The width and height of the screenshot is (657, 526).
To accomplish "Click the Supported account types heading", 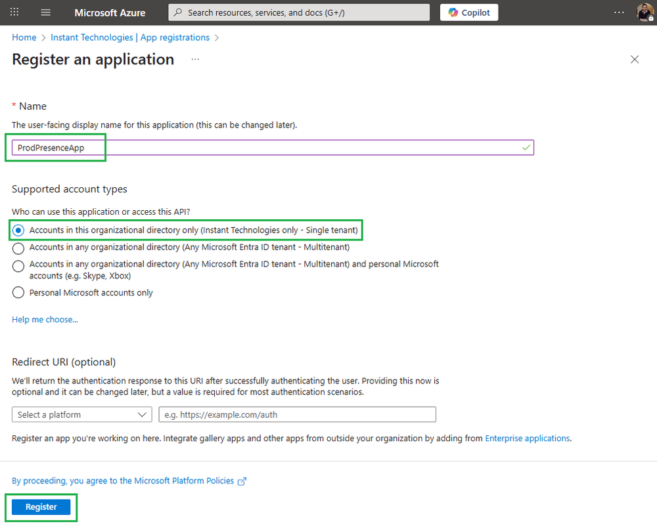I will 70,189.
